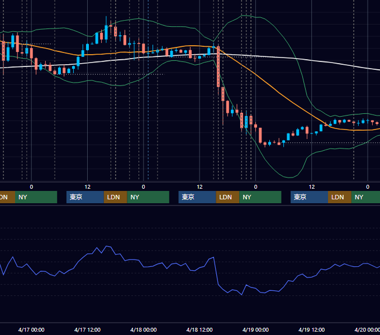Image resolution: width=380 pixels, height=335 pixels.
Task: Select the 東京 session block on 4/19
Action: point(309,197)
